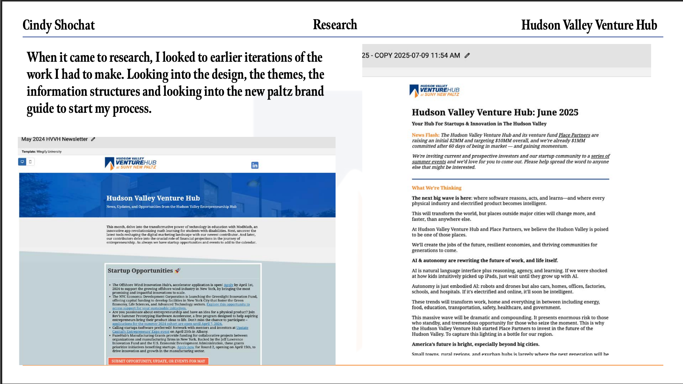The height and width of the screenshot is (384, 683).
Task: Click the 'Startup Opportunities' heading
Action: point(140,270)
